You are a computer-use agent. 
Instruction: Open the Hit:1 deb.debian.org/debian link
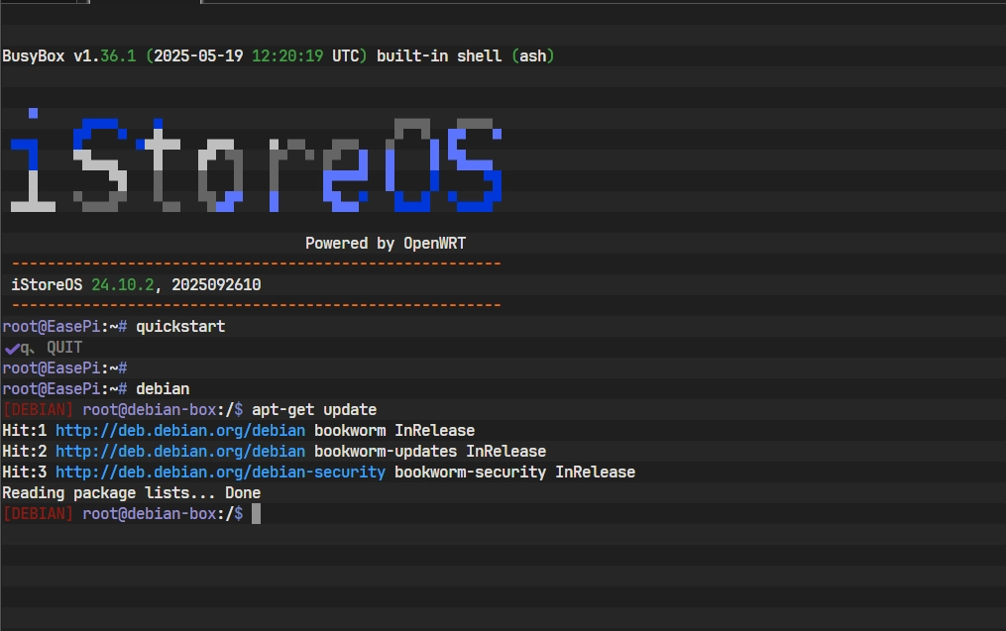pyautogui.click(x=180, y=431)
